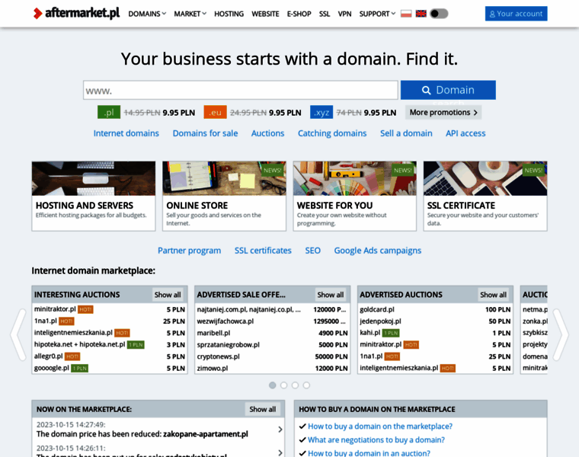Screen dimensions: 579x457
Task: Select the fourth carousel page dot
Action: tap(306, 385)
